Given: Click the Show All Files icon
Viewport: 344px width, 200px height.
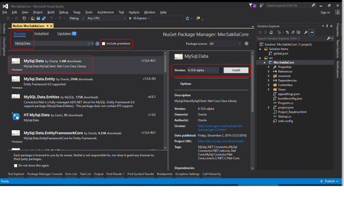Looking at the screenshot, I should 299,32.
